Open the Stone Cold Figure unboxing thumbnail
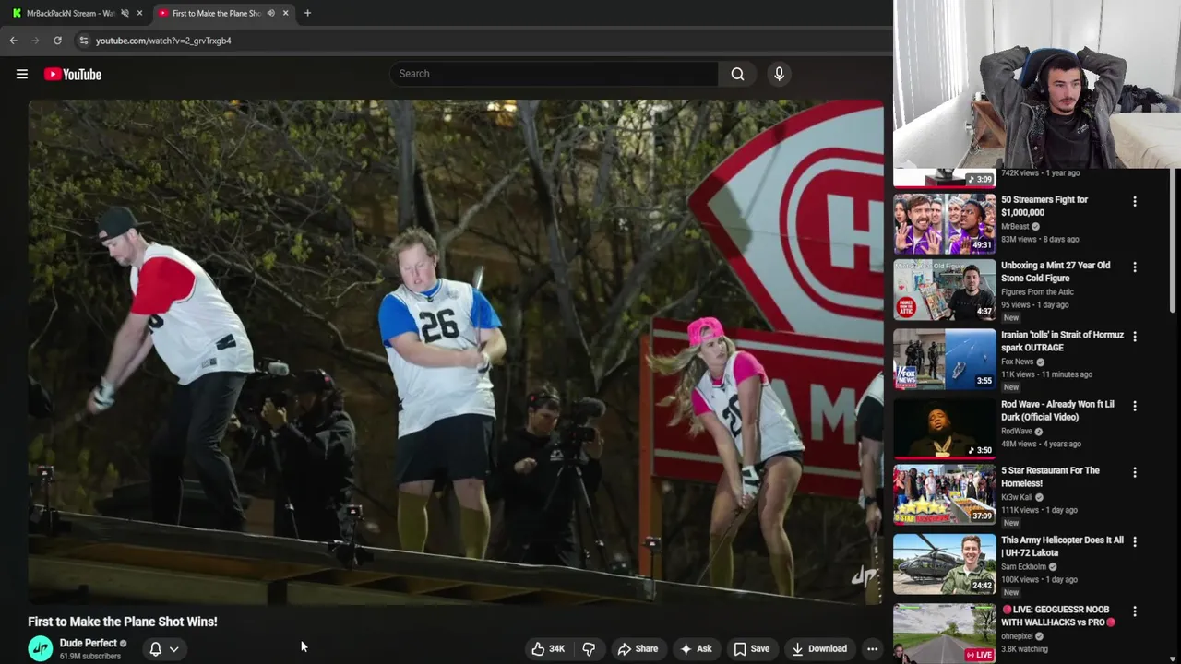The height and width of the screenshot is (664, 1181). pos(945,290)
